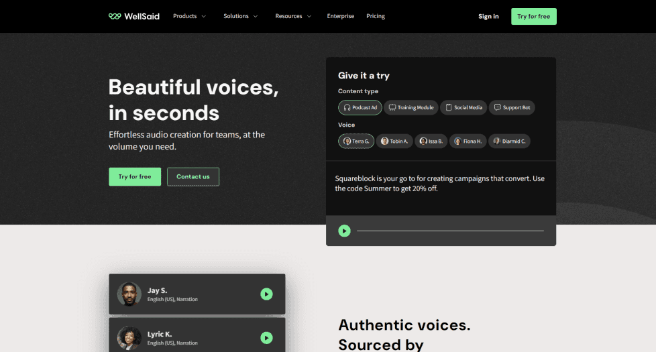The height and width of the screenshot is (352, 656).
Task: Click Diarmid C.'s avatar icon
Action: click(x=496, y=141)
